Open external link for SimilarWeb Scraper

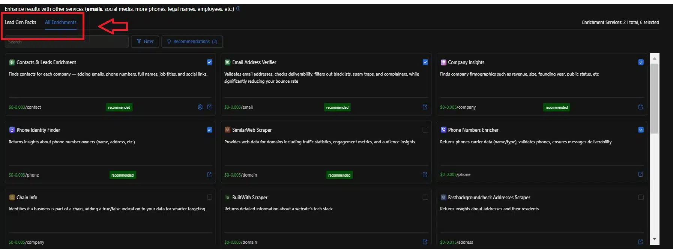425,175
